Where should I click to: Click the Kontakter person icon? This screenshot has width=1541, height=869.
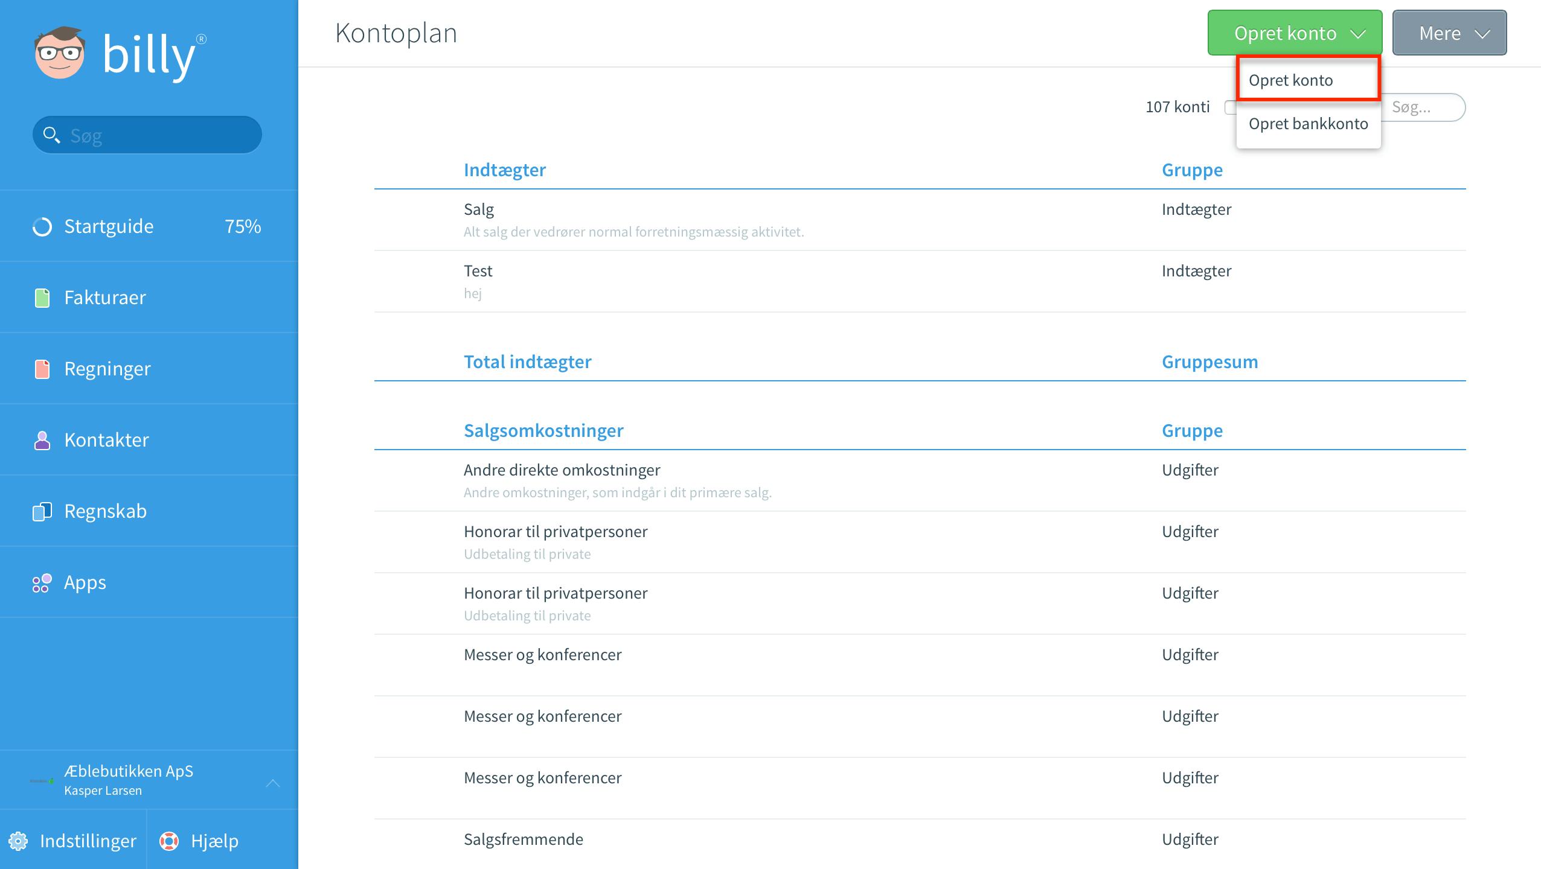click(42, 441)
